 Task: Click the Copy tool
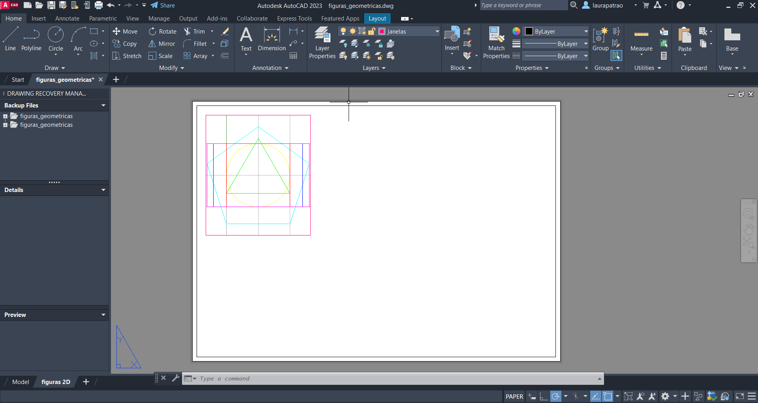(x=125, y=44)
